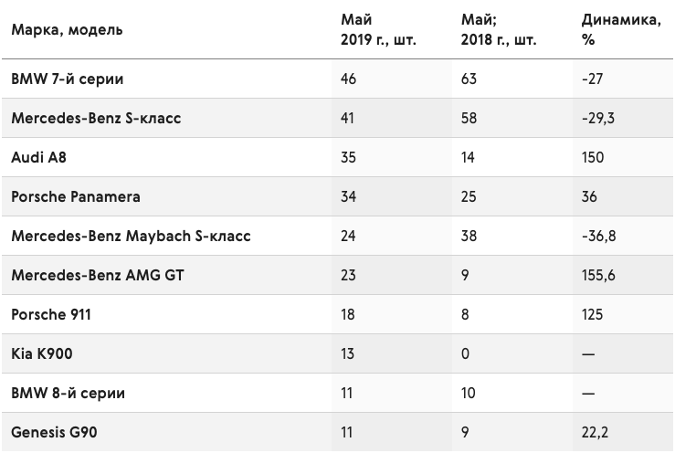Image resolution: width=675 pixels, height=453 pixels.
Task: Click the 'Май 2019 г., шт.' column header
Action: click(x=378, y=30)
